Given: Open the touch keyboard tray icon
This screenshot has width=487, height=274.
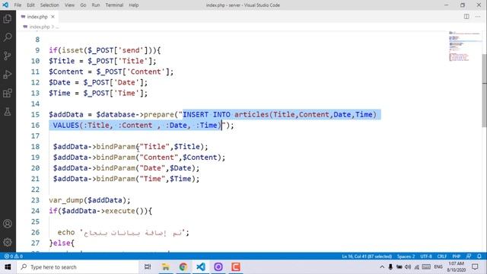Looking at the screenshot, I should click(x=426, y=267).
